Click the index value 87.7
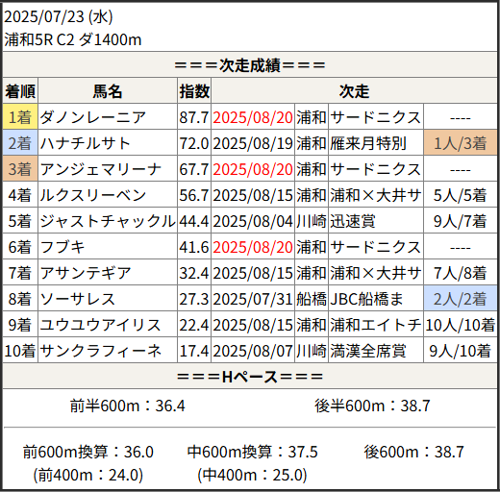This screenshot has height=492, width=500. [194, 117]
